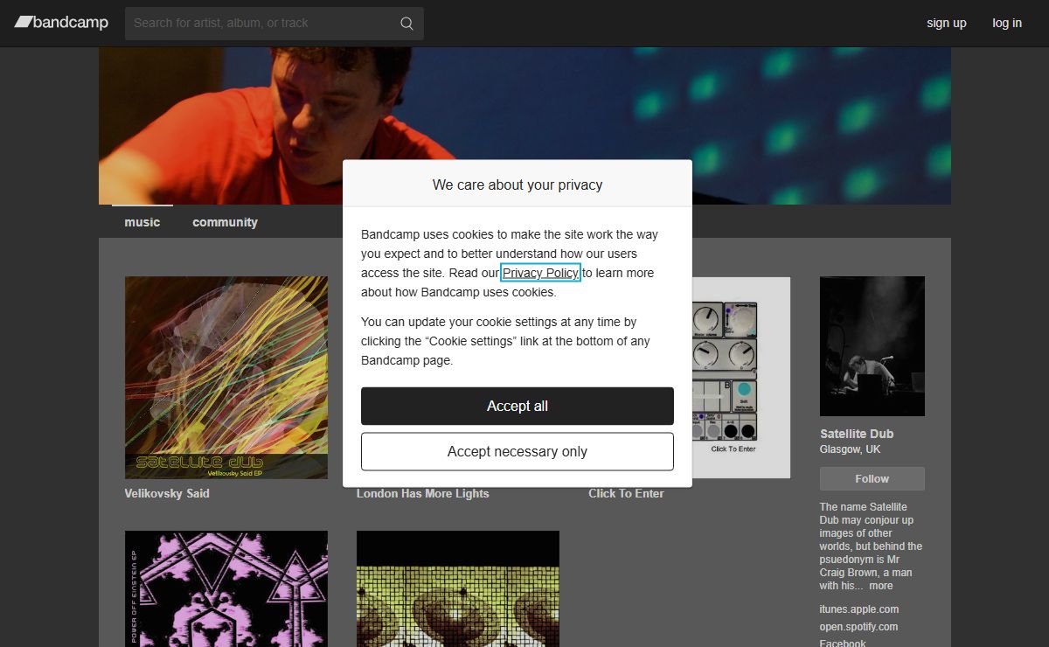The height and width of the screenshot is (647, 1049).
Task: Click the We care about your privacy heading
Action: pos(518,184)
